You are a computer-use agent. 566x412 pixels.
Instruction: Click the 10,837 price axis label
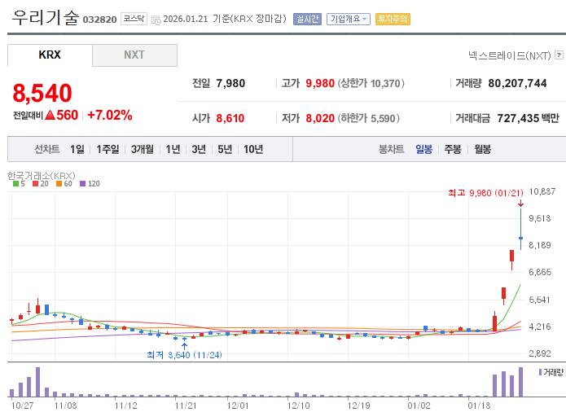(542, 191)
